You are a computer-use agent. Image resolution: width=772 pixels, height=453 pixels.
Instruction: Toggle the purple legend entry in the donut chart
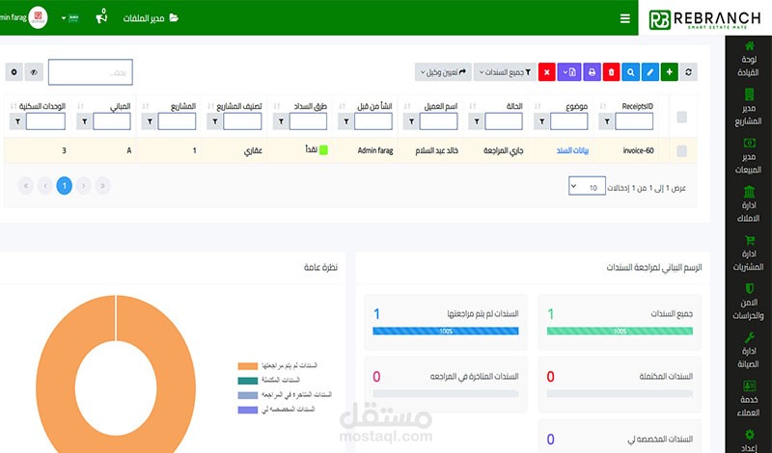coord(248,410)
